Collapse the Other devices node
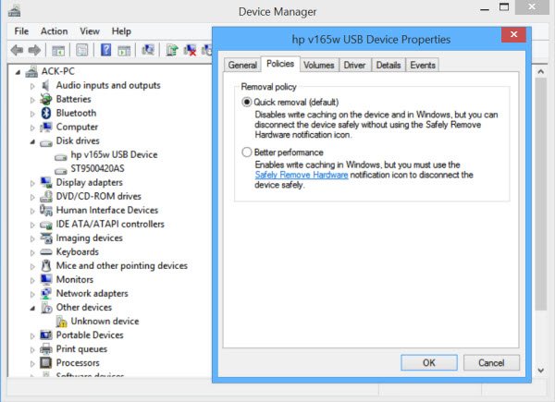The image size is (555, 402). (x=32, y=309)
